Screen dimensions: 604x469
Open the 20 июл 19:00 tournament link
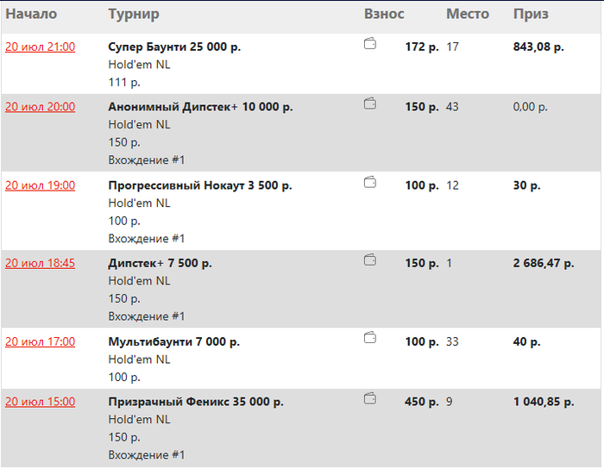(x=40, y=185)
